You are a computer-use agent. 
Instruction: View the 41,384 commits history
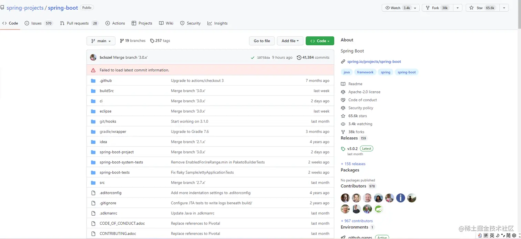coord(313,58)
